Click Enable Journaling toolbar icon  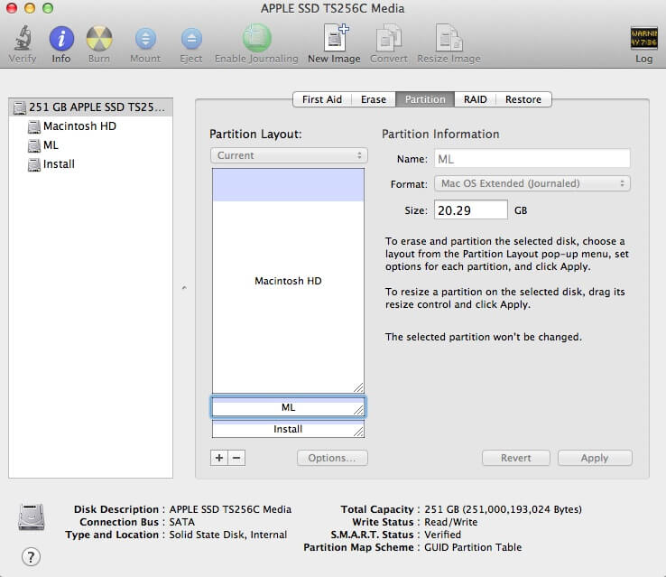coord(257,38)
